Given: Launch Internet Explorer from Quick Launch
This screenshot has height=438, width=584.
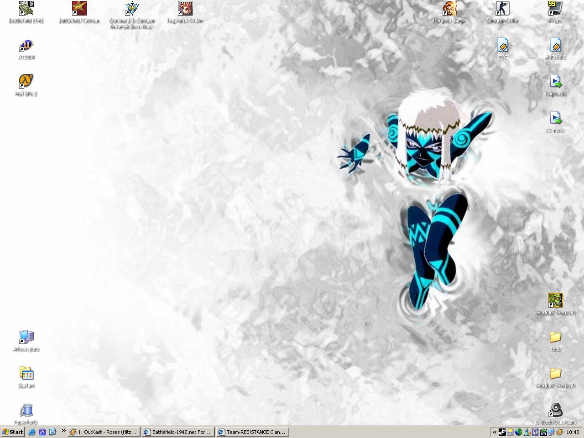Looking at the screenshot, I should (32, 432).
